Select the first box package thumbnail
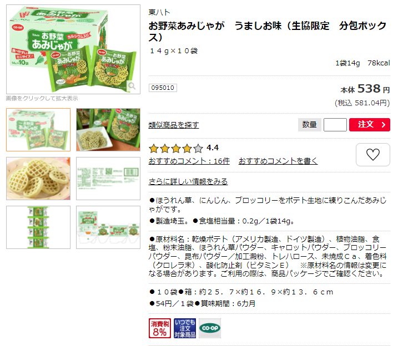 (x=38, y=130)
